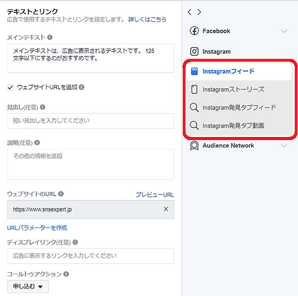The image size is (298, 296).
Task: Clear the website URL with X icon
Action: [x=166, y=209]
